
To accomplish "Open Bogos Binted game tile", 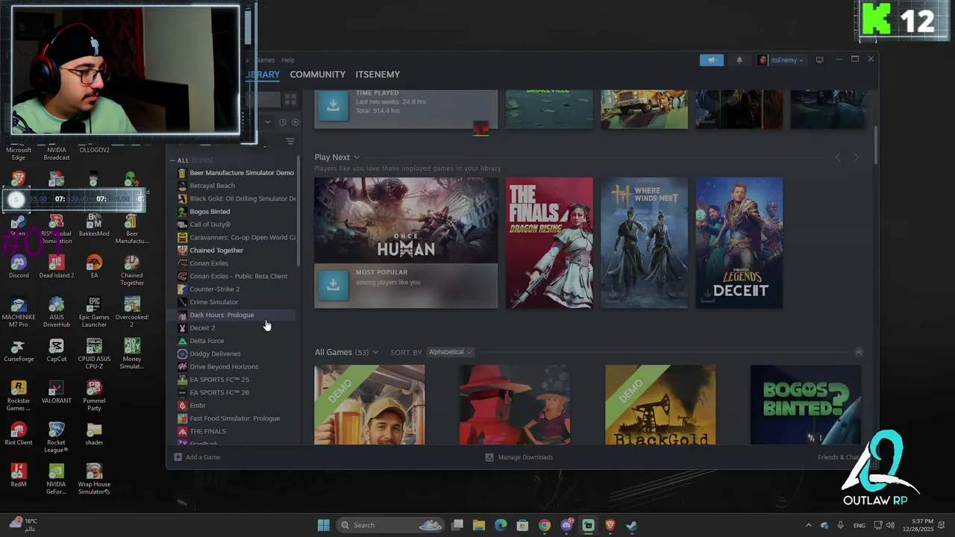I will 806,405.
